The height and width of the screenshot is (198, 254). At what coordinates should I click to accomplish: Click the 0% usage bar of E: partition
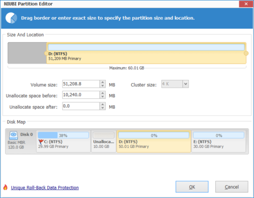pyautogui.click(x=218, y=135)
